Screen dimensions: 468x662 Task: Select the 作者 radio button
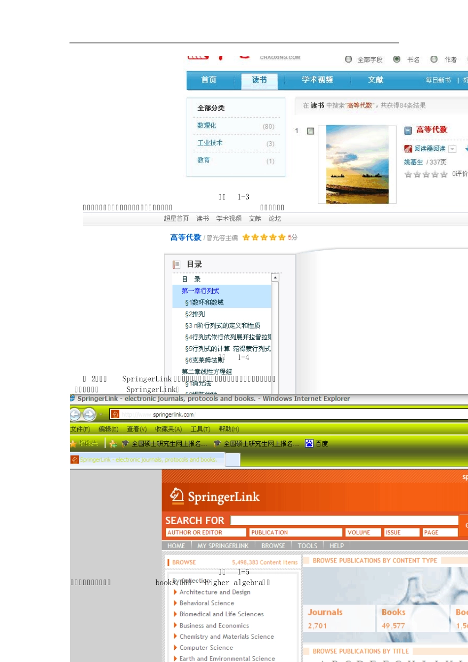[434, 60]
